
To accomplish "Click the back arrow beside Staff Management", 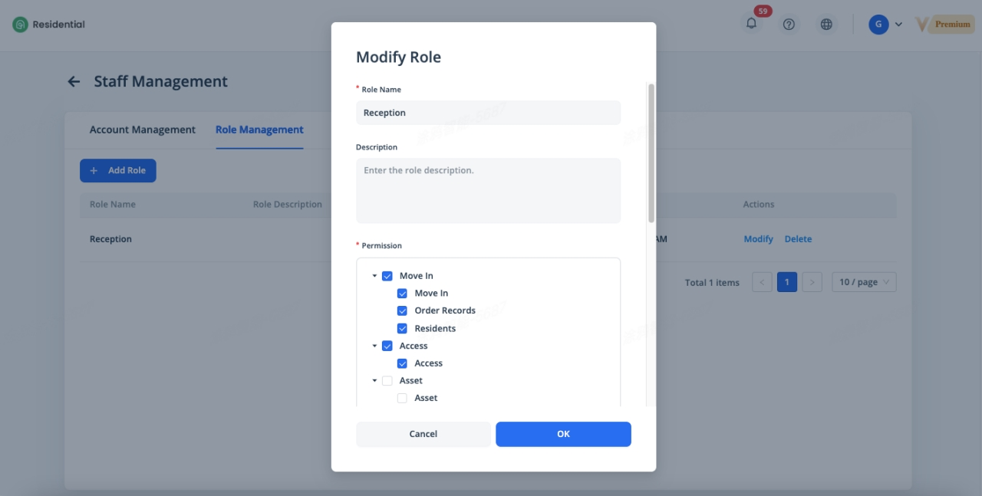I will click(74, 81).
